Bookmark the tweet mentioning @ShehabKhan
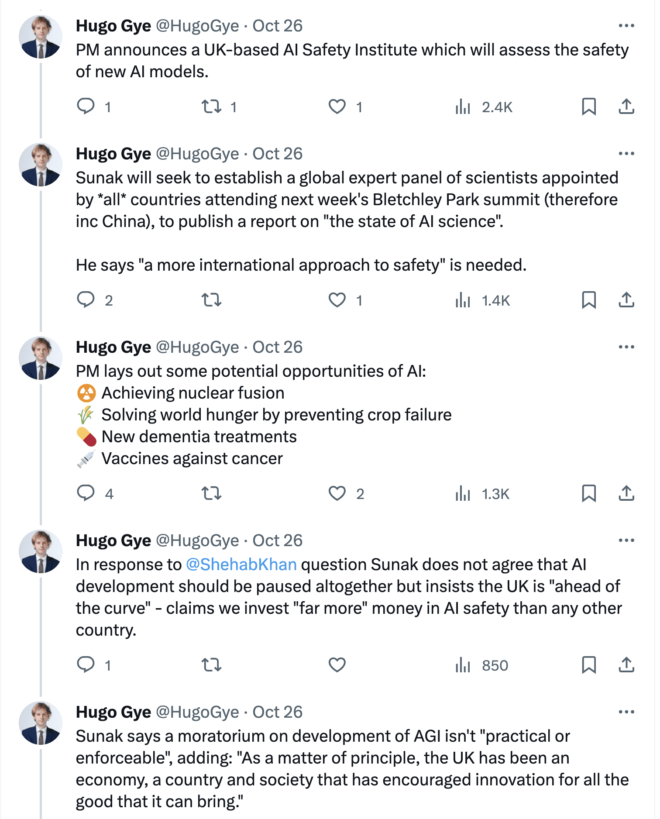This screenshot has height=819, width=660. (589, 665)
